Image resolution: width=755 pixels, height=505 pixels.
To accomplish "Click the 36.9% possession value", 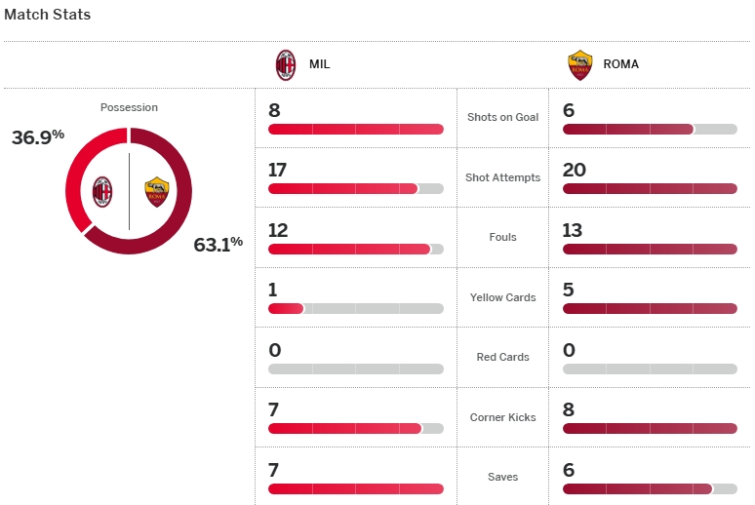I will coord(38,137).
